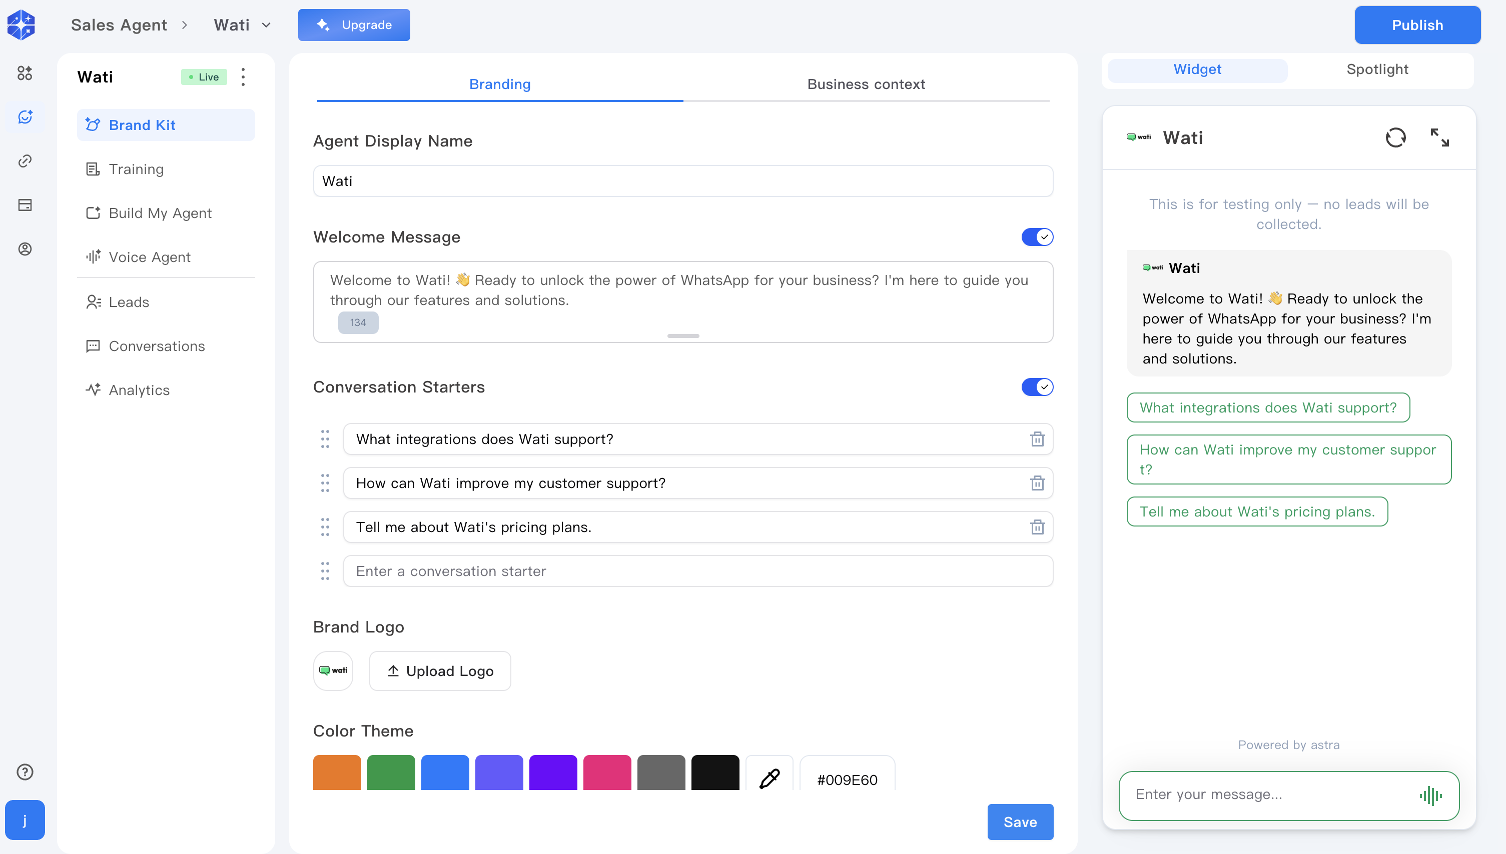
Task: Click the Wati brand logo thumbnail
Action: 333,670
